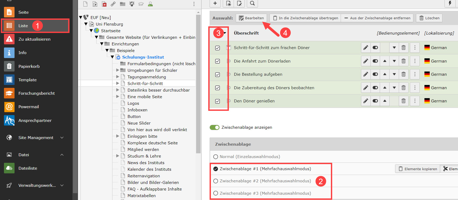Expand the 'Studium & Lehre' tree node
This screenshot has width=458, height=200.
[x=118, y=156]
